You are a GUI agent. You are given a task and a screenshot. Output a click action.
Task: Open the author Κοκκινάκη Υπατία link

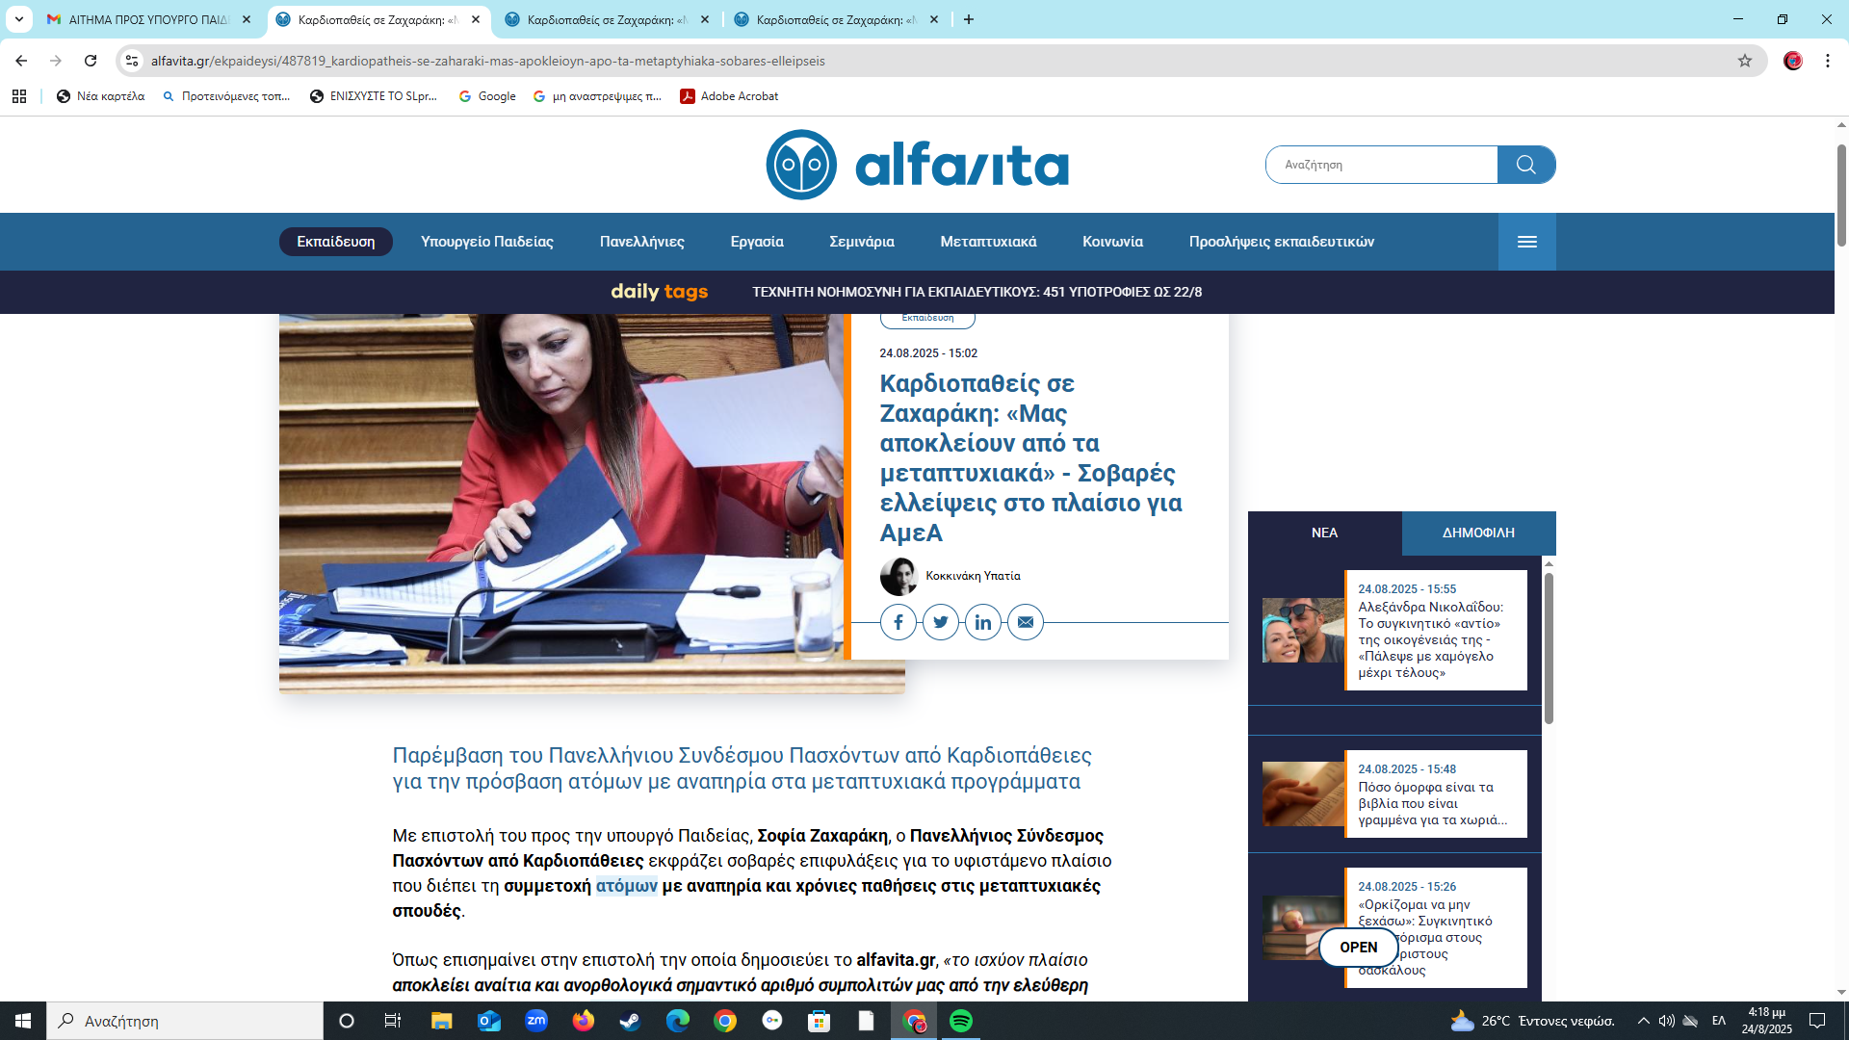click(x=973, y=576)
